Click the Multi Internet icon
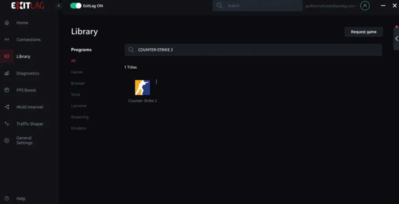Image resolution: width=399 pixels, height=204 pixels. (x=7, y=107)
